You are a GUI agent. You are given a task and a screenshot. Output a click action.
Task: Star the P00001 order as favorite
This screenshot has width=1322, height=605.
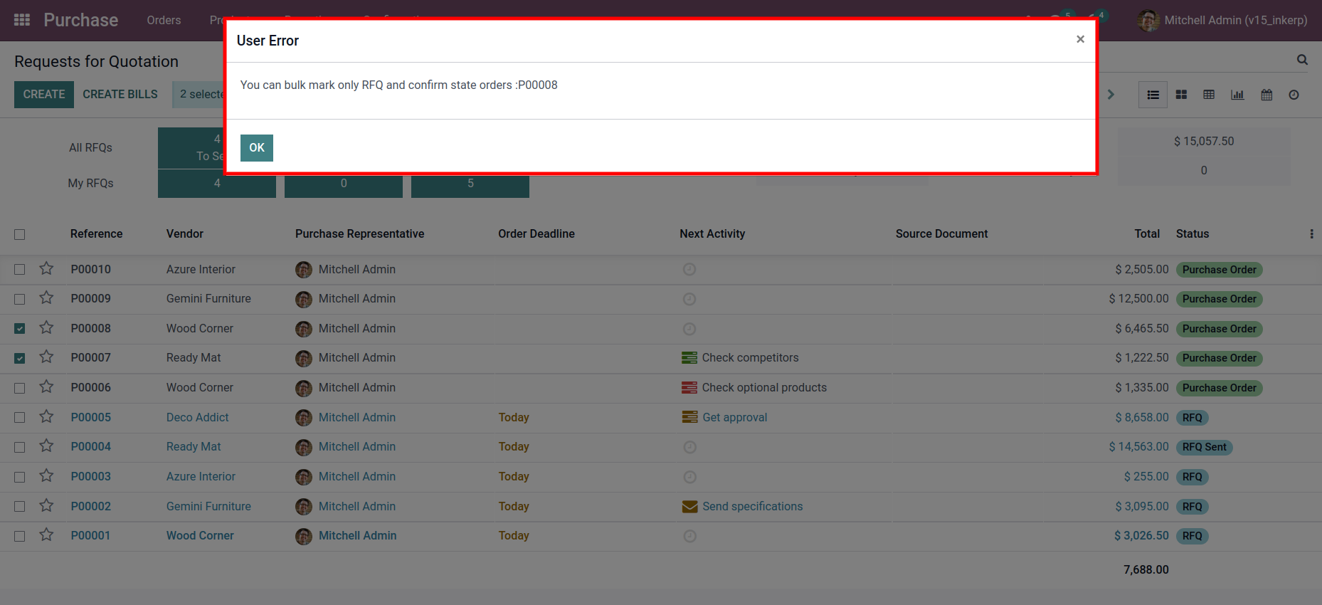(46, 535)
